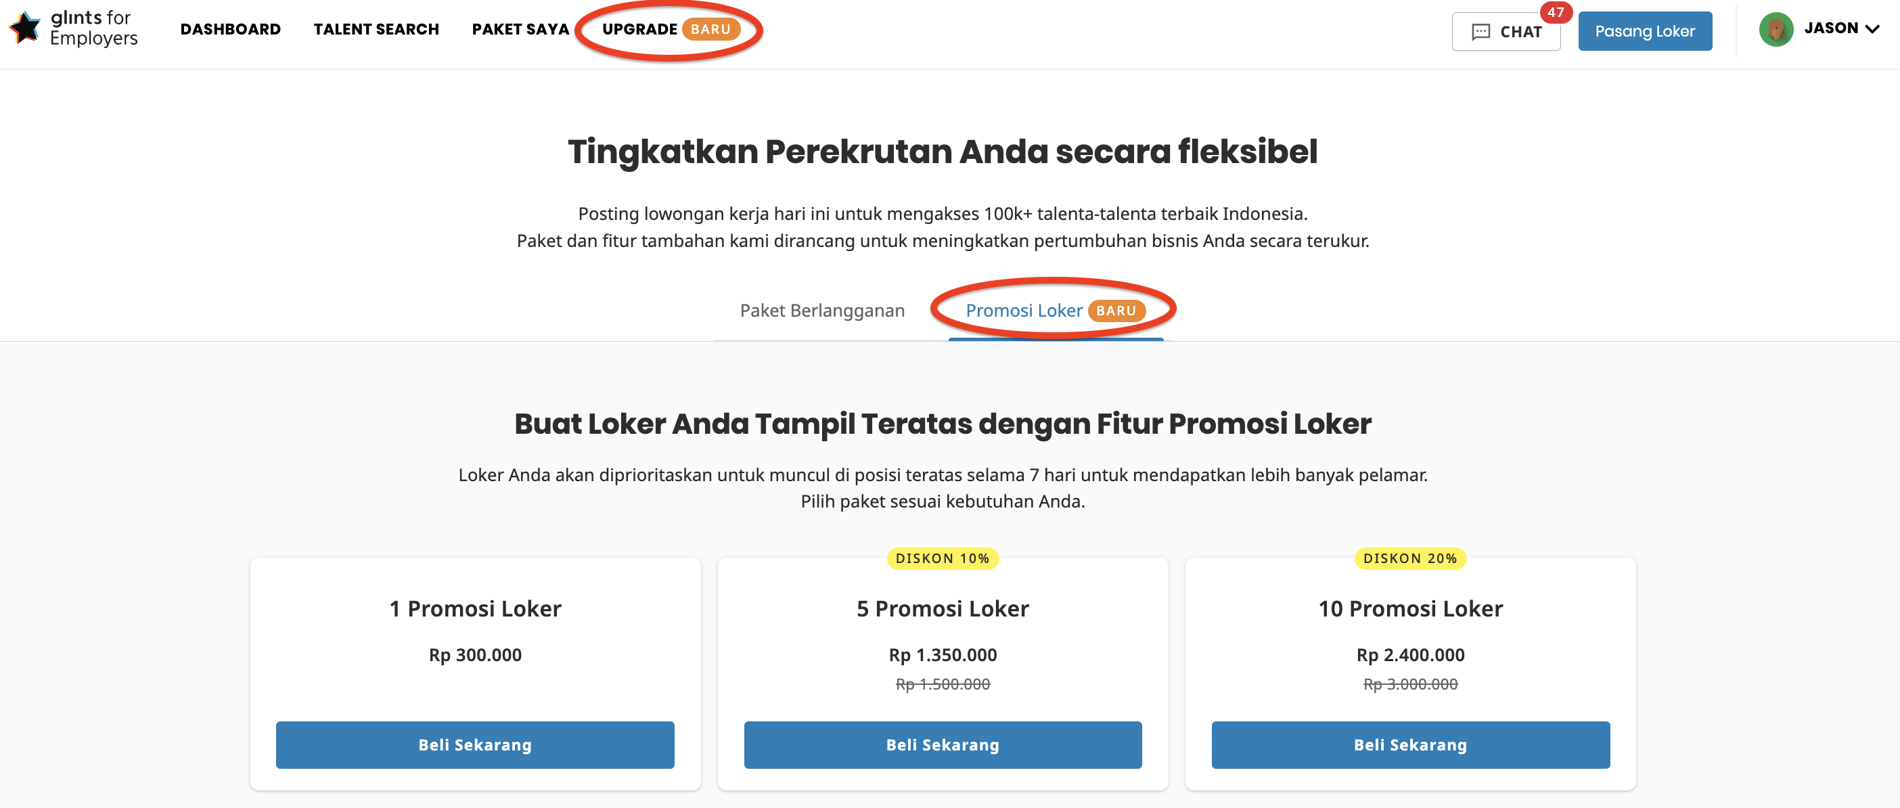This screenshot has width=1900, height=808.
Task: Click the orange BARU badge beside UPGRADE
Action: pos(710,30)
